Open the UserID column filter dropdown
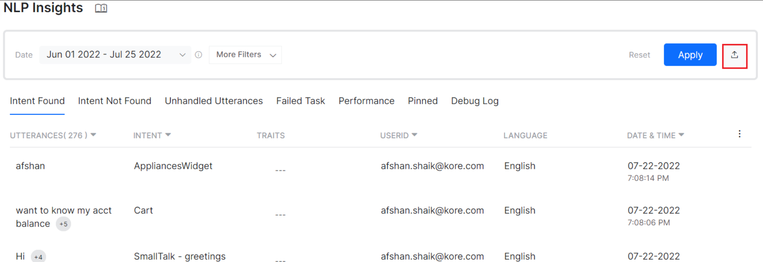Screen dimensions: 763x262 tap(415, 135)
